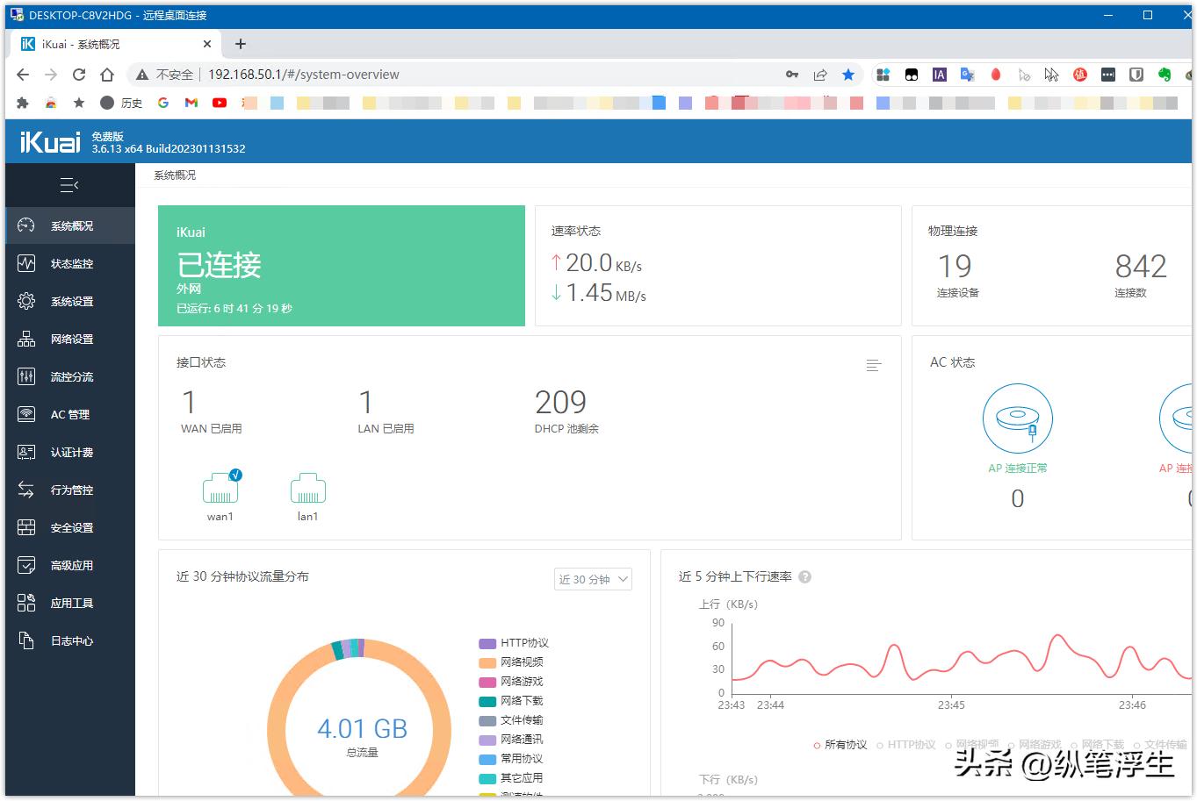
Task: Open the 行为管控 section
Action: pyautogui.click(x=70, y=490)
